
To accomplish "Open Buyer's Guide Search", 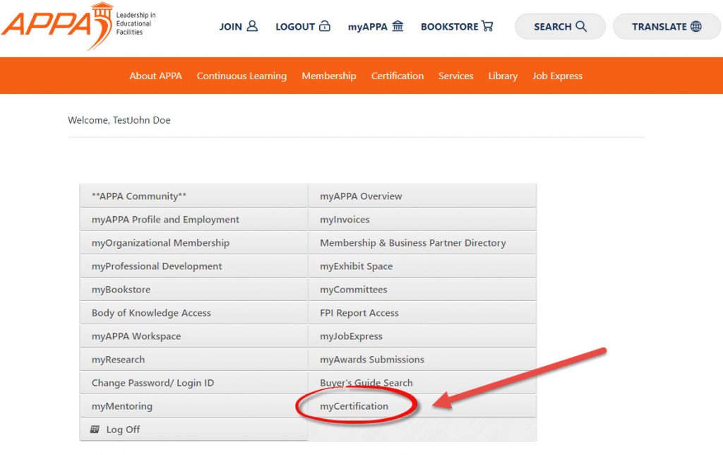I will click(422, 382).
